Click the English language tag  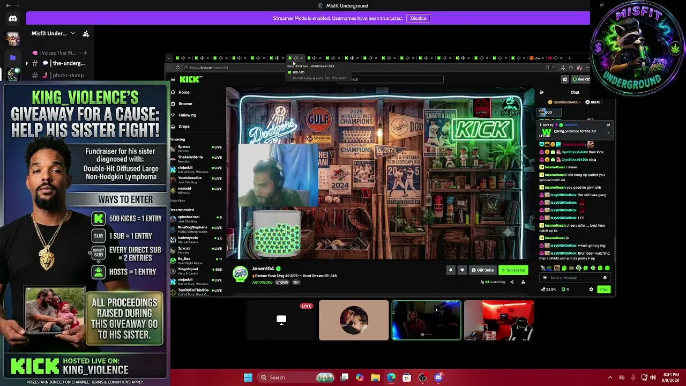tap(282, 282)
